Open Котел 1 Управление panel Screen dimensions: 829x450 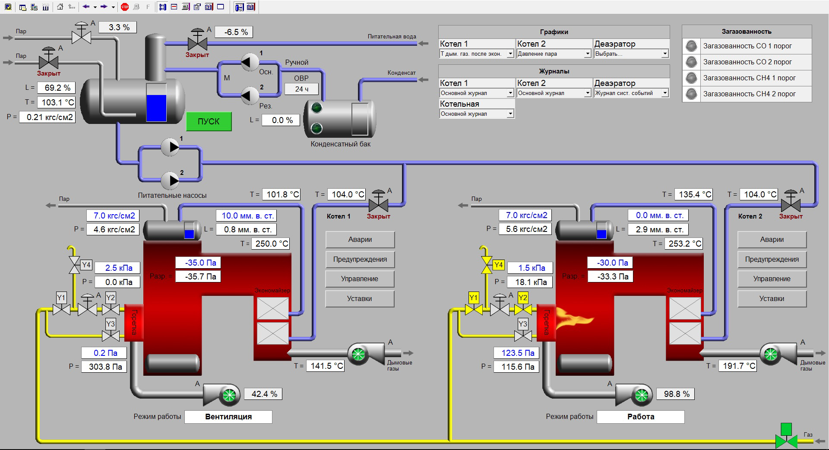pyautogui.click(x=360, y=279)
